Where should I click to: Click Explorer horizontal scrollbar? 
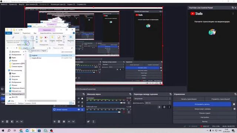click(x=43, y=100)
